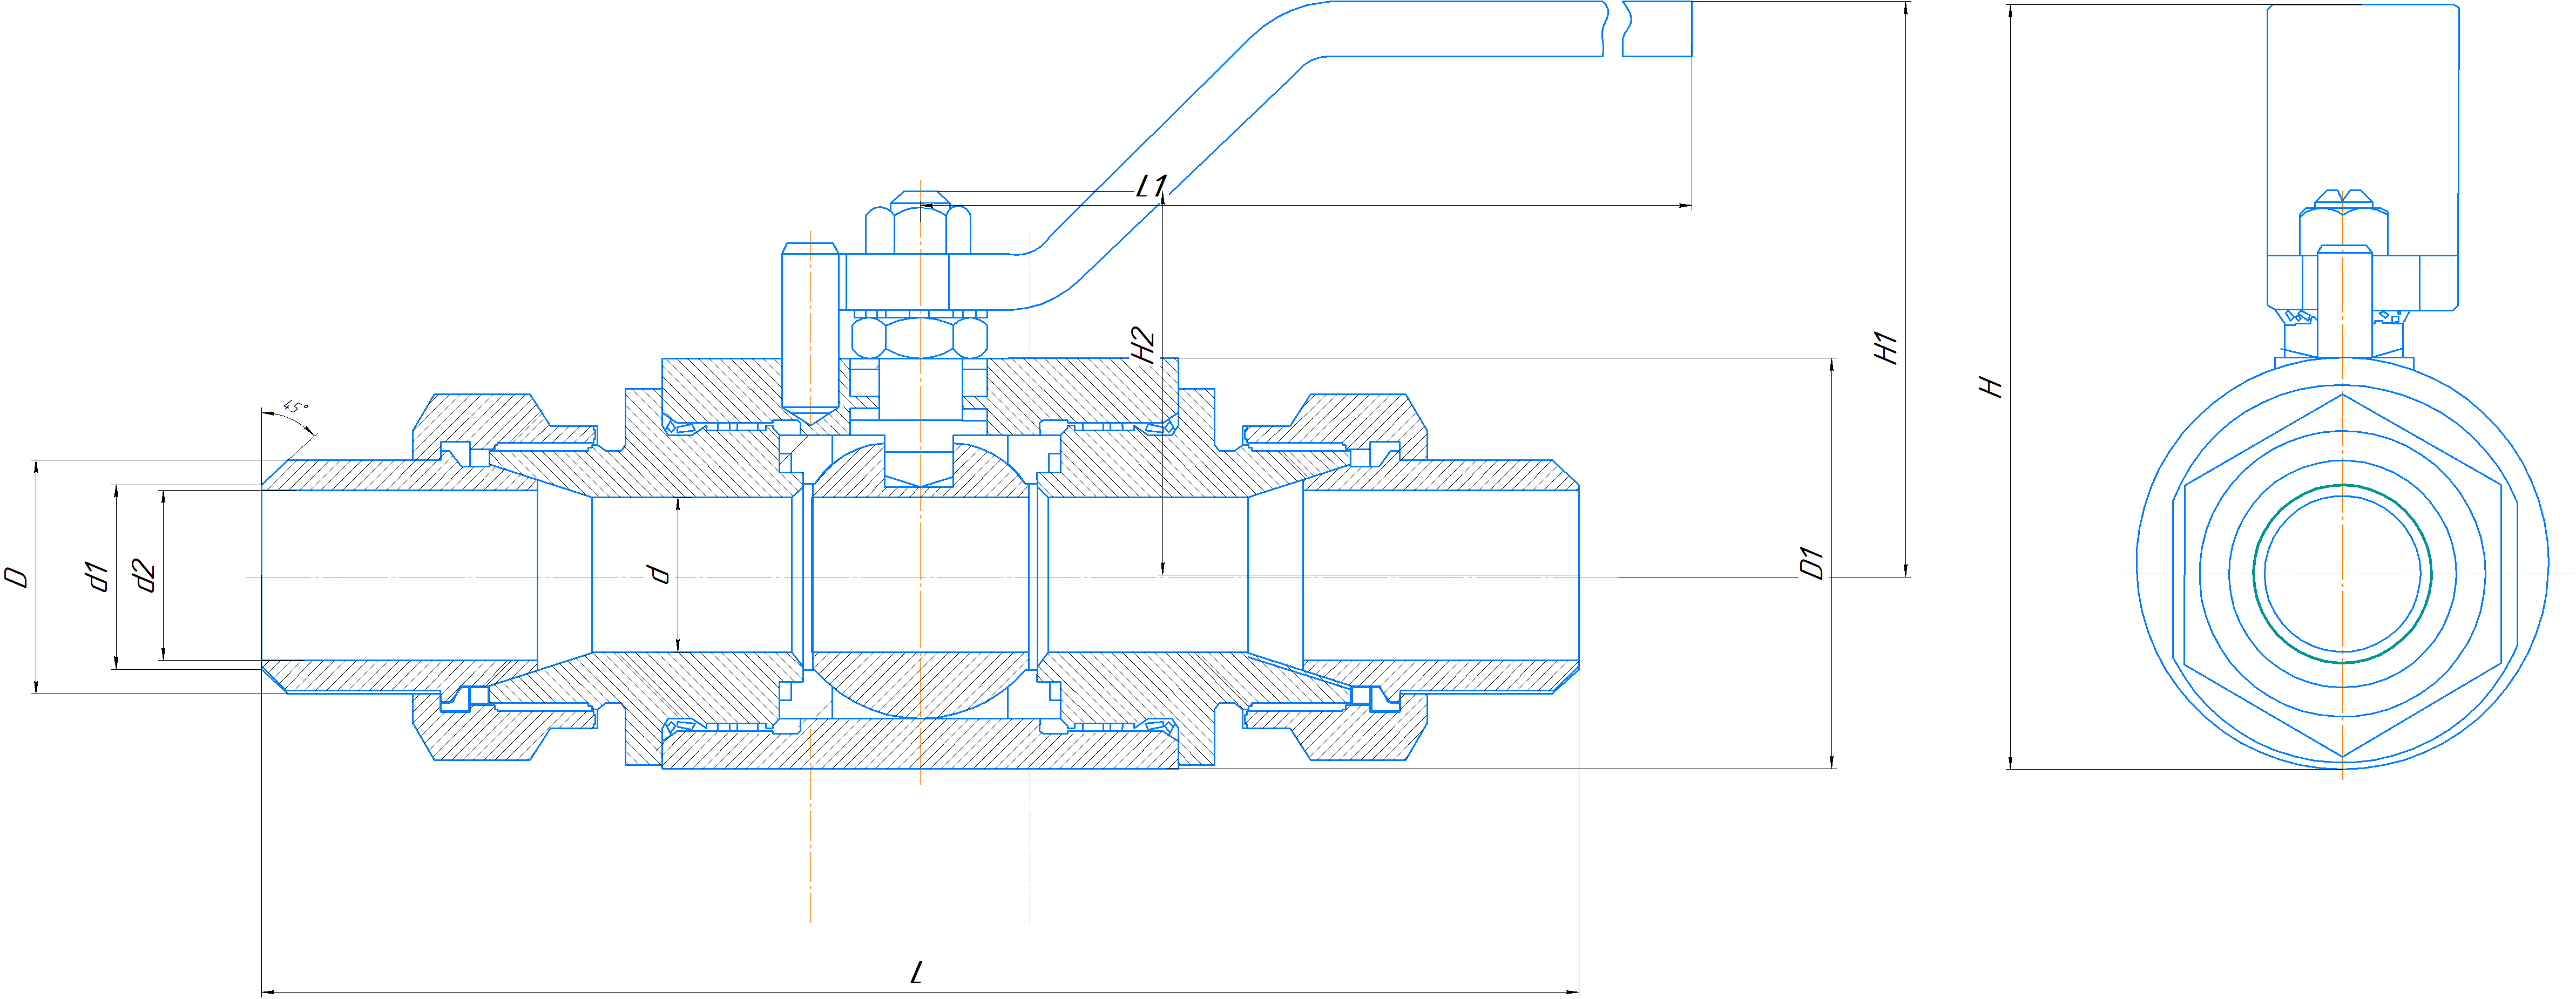Image resolution: width=2576 pixels, height=999 pixels.
Task: Click the L1 handle length label
Action: point(1151,186)
